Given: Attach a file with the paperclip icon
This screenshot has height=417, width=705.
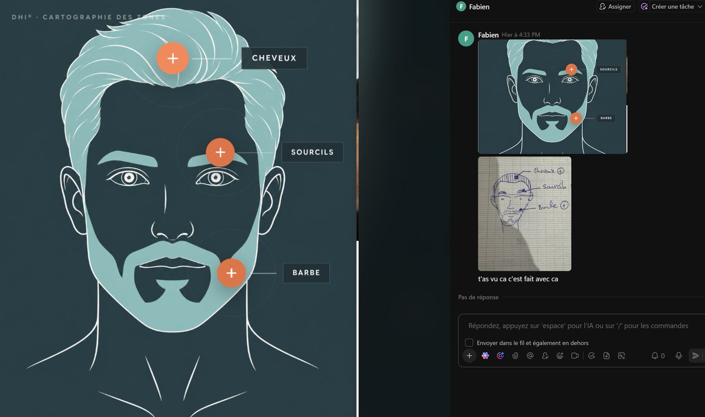Looking at the screenshot, I should [x=515, y=355].
